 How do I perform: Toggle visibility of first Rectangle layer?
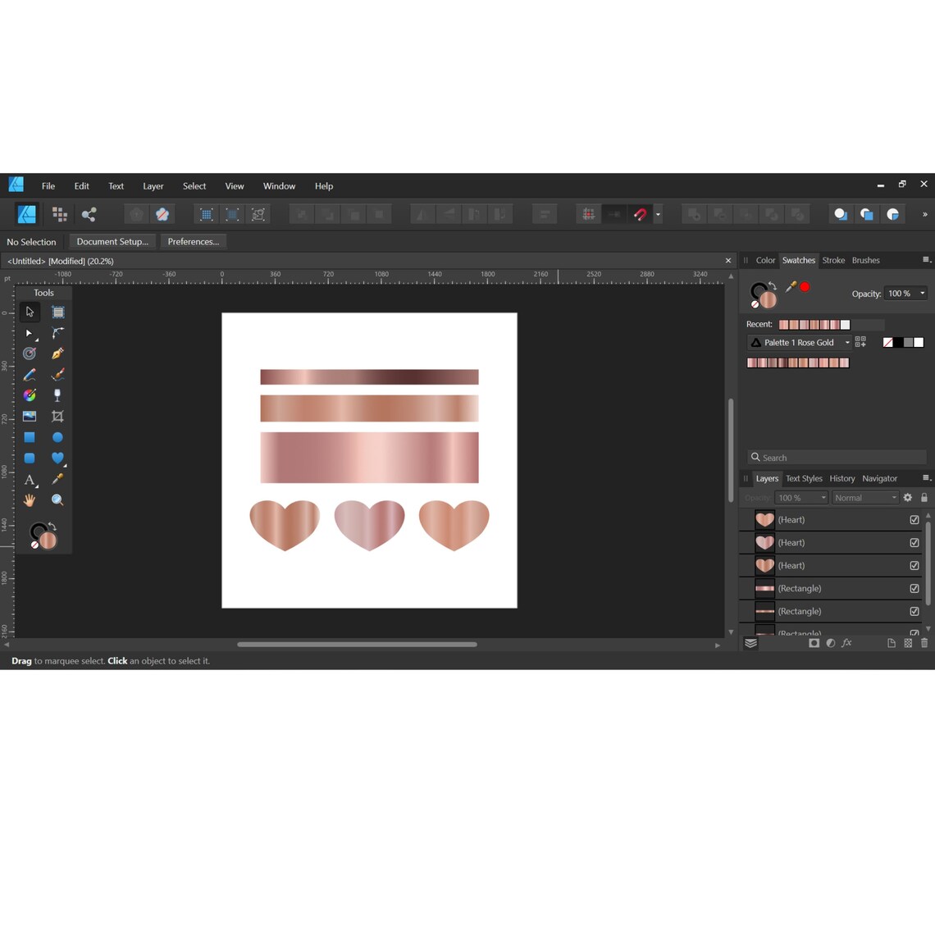tap(914, 589)
